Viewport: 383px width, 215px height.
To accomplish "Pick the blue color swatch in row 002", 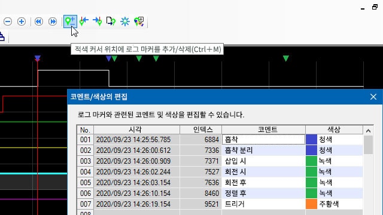I will coord(311,150).
